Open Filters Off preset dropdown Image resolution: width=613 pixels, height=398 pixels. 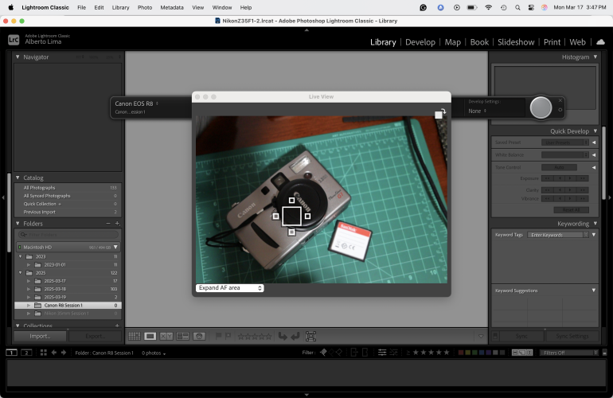569,353
